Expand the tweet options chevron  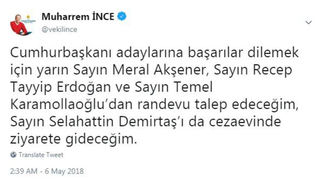pyautogui.click(x=308, y=22)
